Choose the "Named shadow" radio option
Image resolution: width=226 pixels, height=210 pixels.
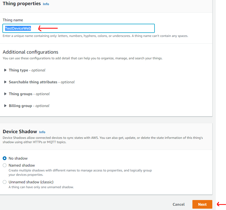[5, 166]
